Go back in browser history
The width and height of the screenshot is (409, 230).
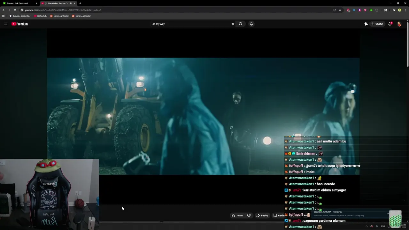coord(4,10)
